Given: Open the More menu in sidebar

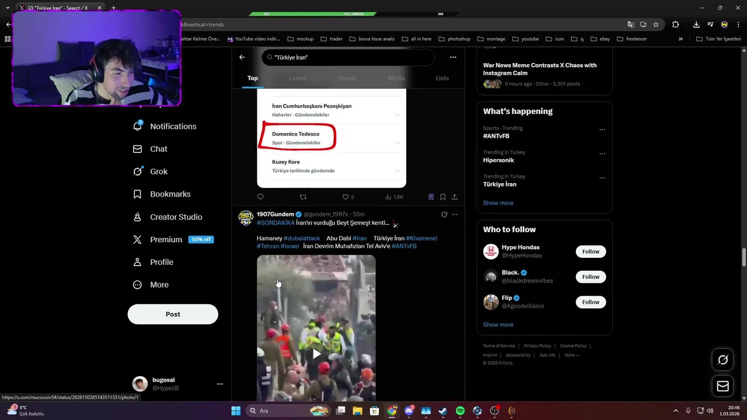Looking at the screenshot, I should [151, 285].
